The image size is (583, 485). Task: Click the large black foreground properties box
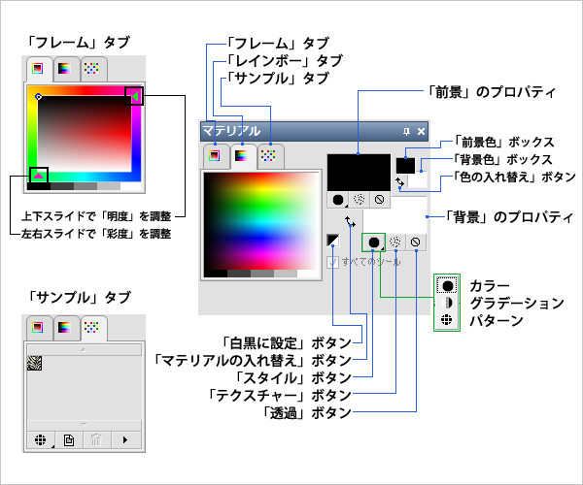tap(359, 173)
